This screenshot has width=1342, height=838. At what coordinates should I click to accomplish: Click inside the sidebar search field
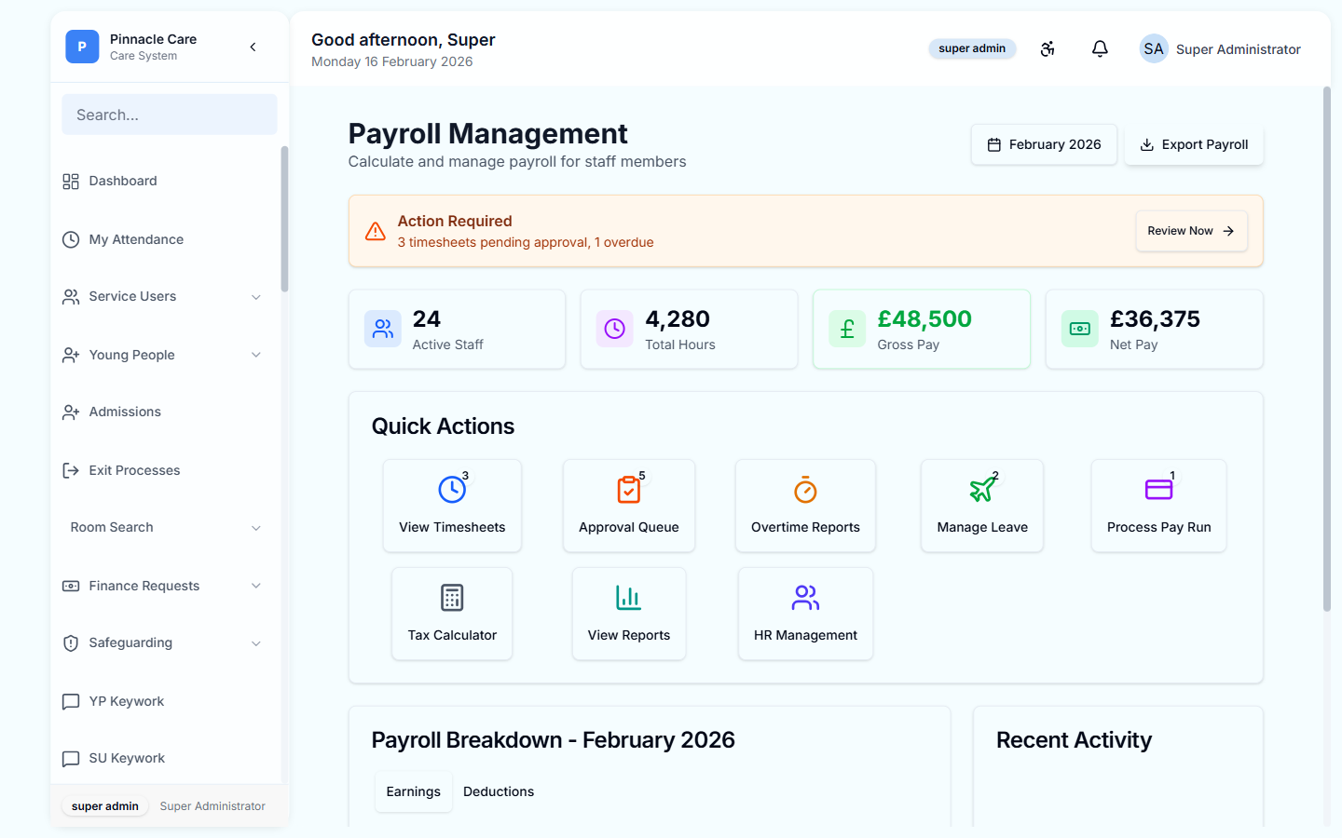pyautogui.click(x=169, y=114)
